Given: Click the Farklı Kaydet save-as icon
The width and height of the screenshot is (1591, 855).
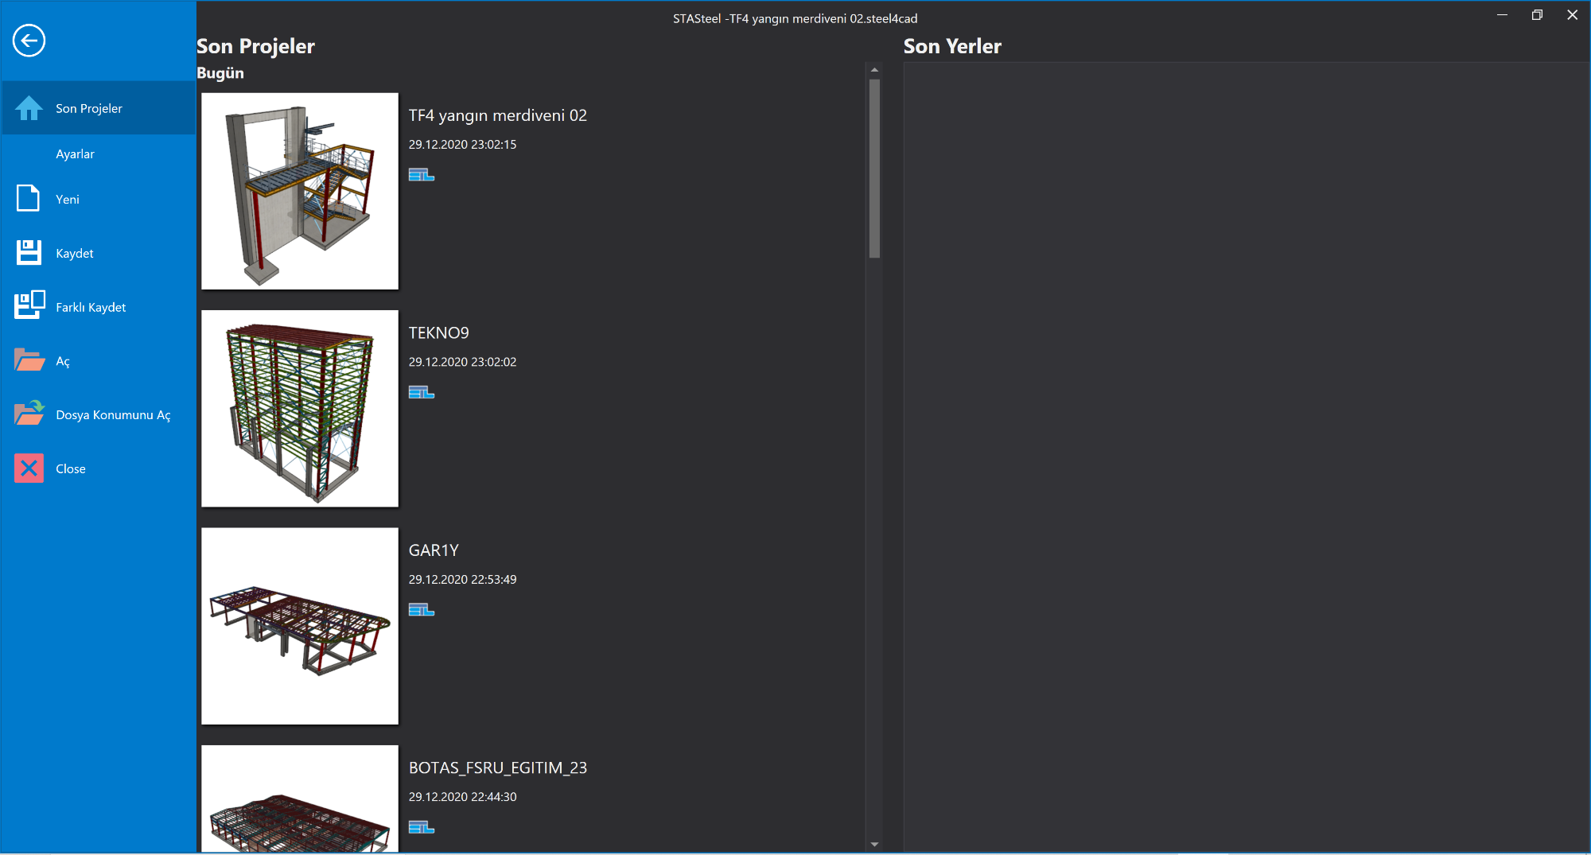Looking at the screenshot, I should (29, 306).
